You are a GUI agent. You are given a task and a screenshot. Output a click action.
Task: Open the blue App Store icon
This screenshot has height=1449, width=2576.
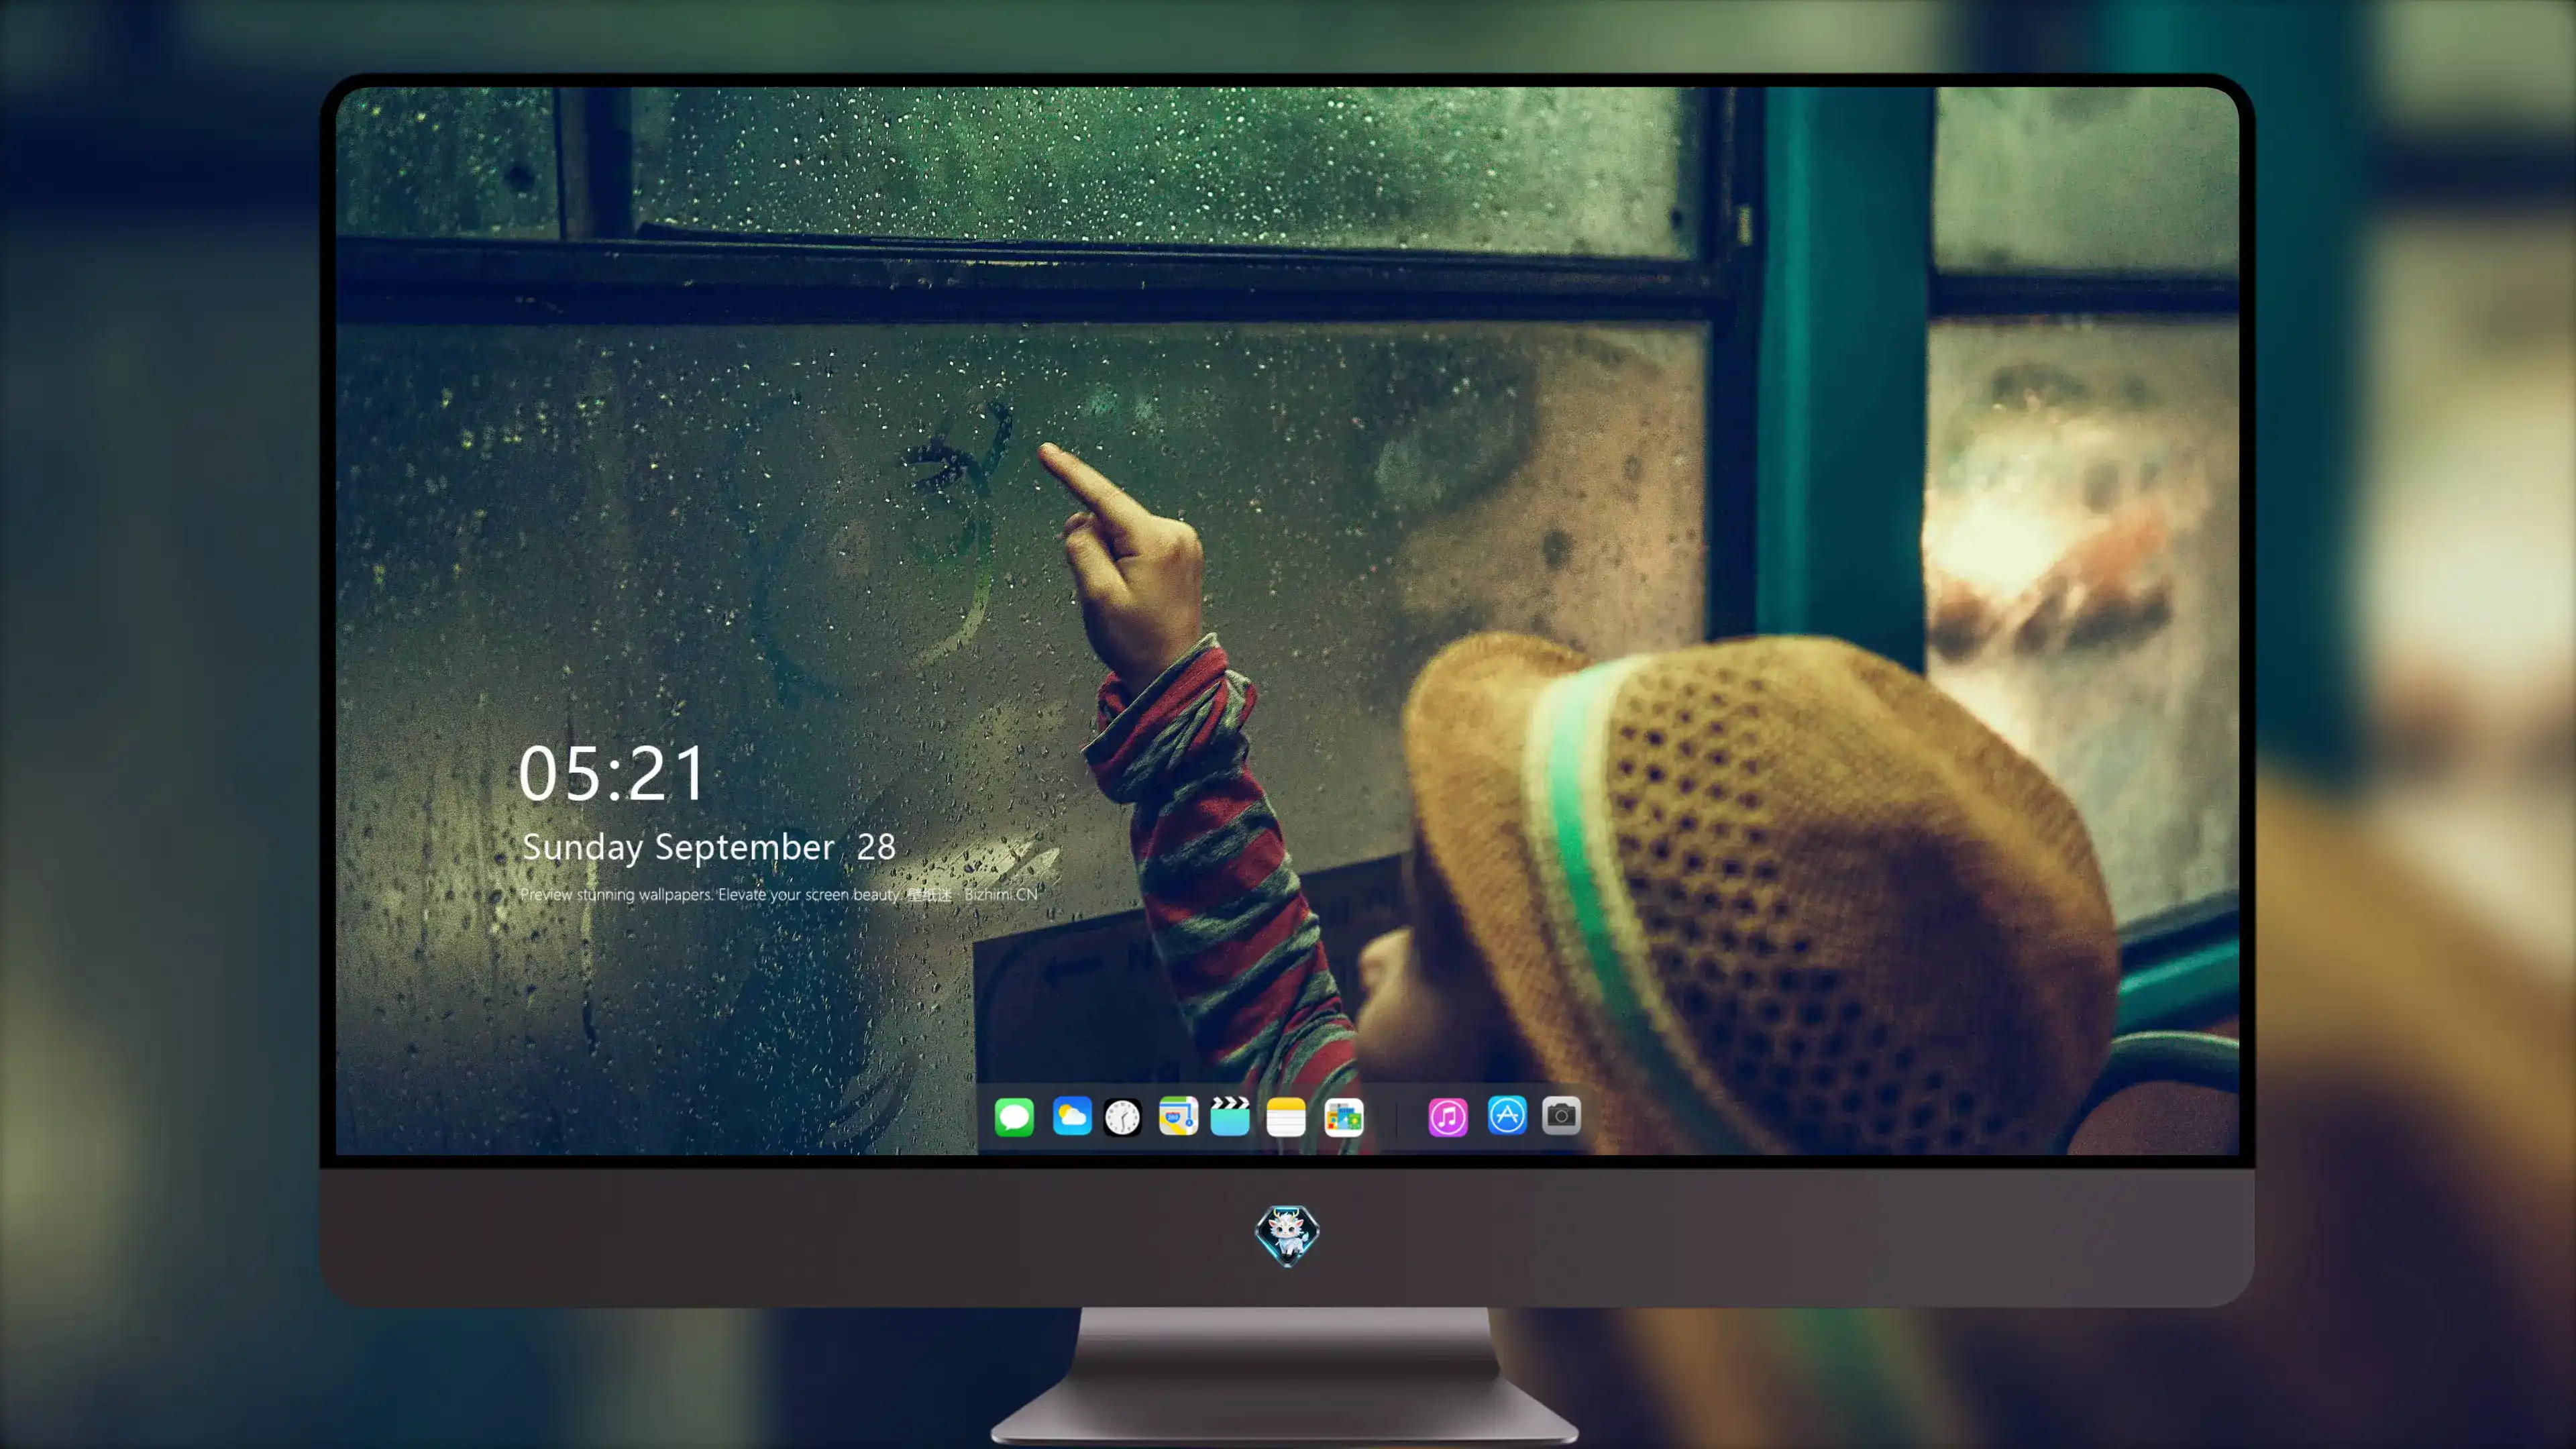1506,1115
